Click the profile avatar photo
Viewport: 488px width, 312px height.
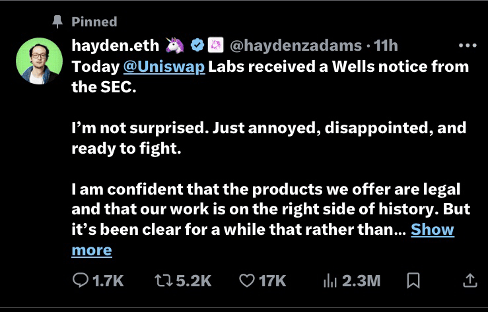[39, 61]
